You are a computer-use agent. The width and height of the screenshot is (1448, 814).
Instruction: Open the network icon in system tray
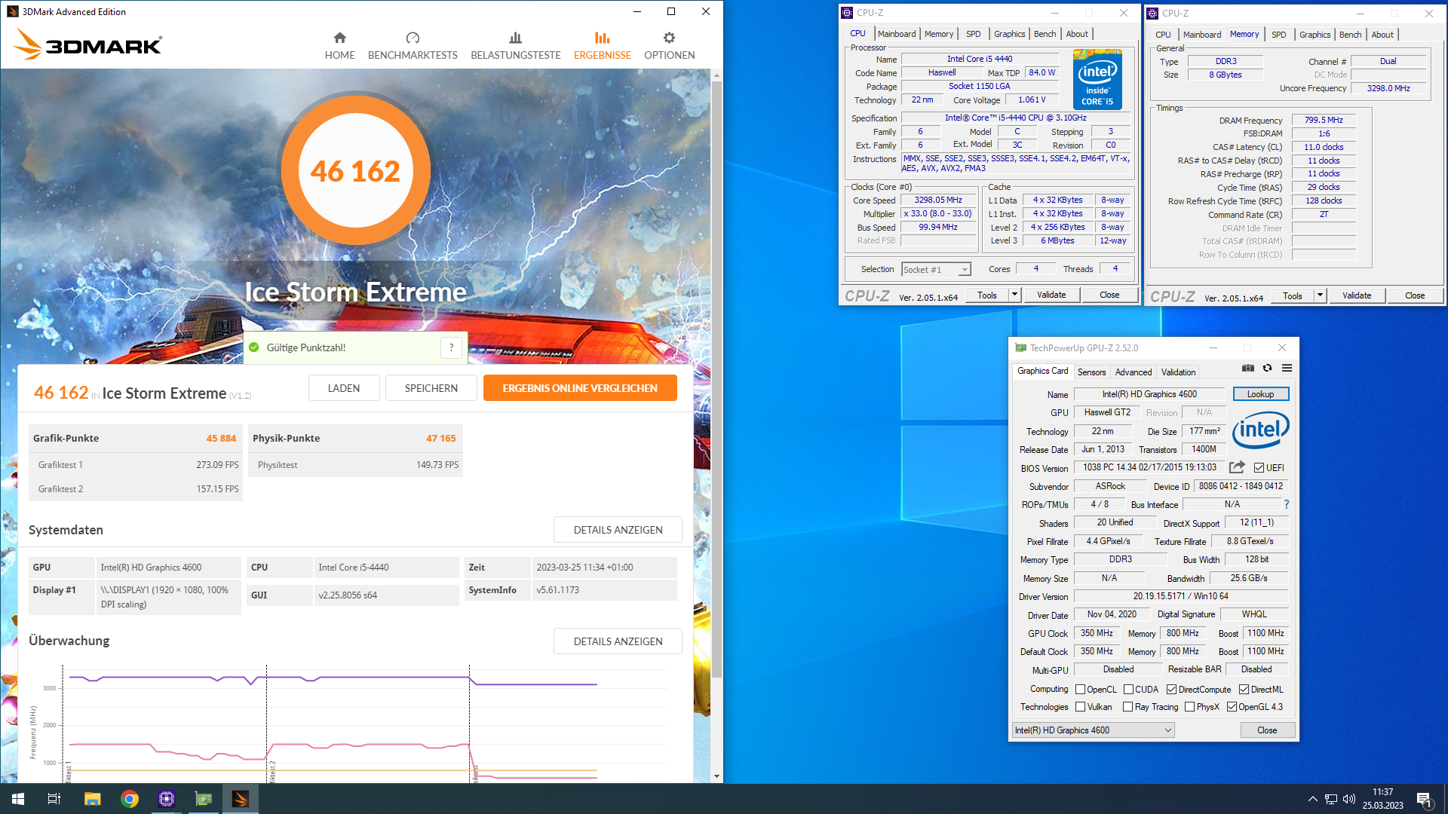[x=1331, y=799]
